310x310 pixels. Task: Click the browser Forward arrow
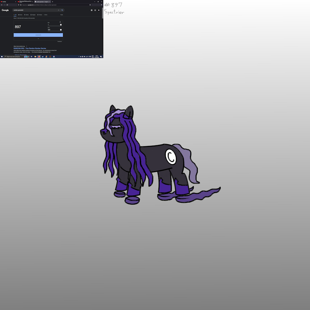4,5
